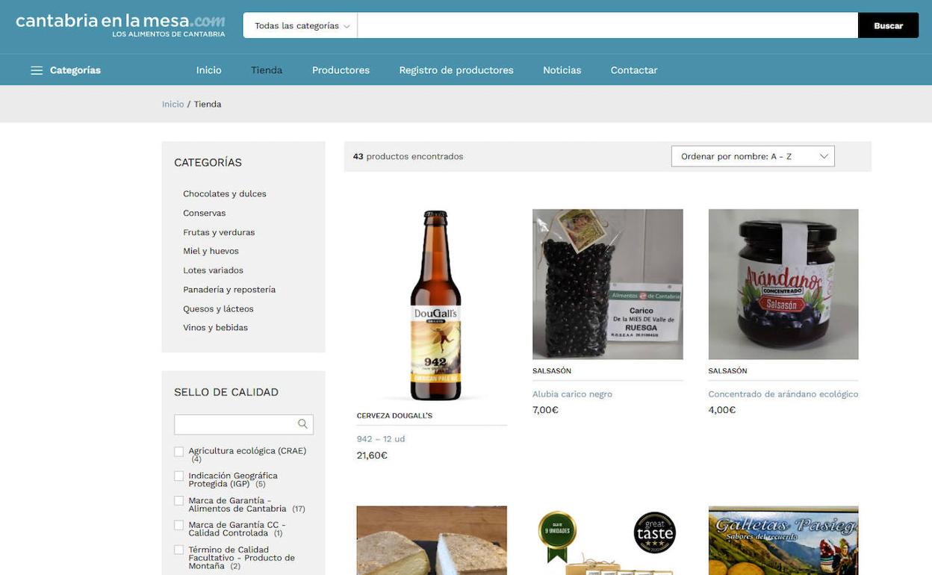932x575 pixels.
Task: Go to the Productores menu item
Action: 341,70
